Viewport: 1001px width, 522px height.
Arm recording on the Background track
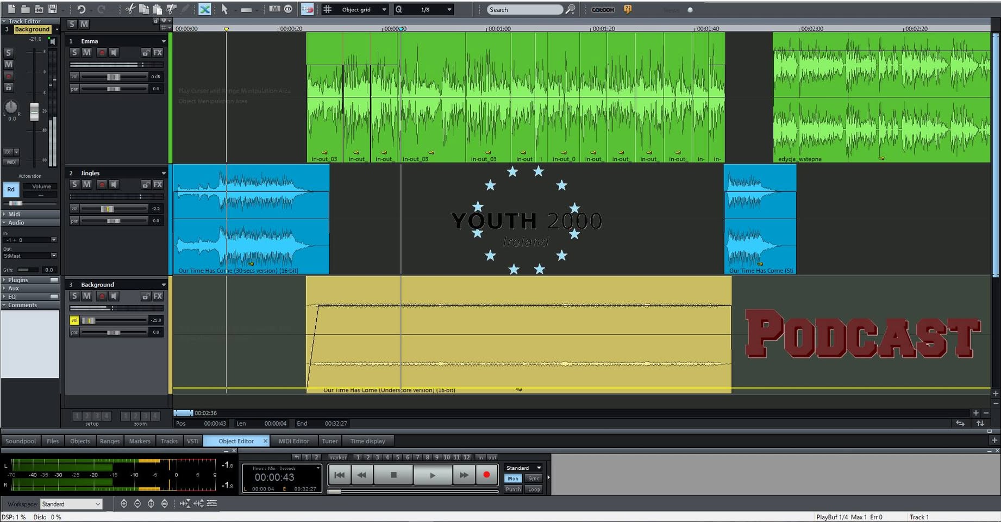pyautogui.click(x=101, y=296)
